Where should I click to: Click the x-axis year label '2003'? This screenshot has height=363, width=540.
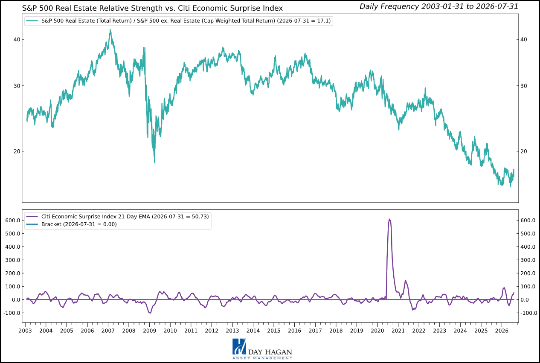tap(25, 331)
